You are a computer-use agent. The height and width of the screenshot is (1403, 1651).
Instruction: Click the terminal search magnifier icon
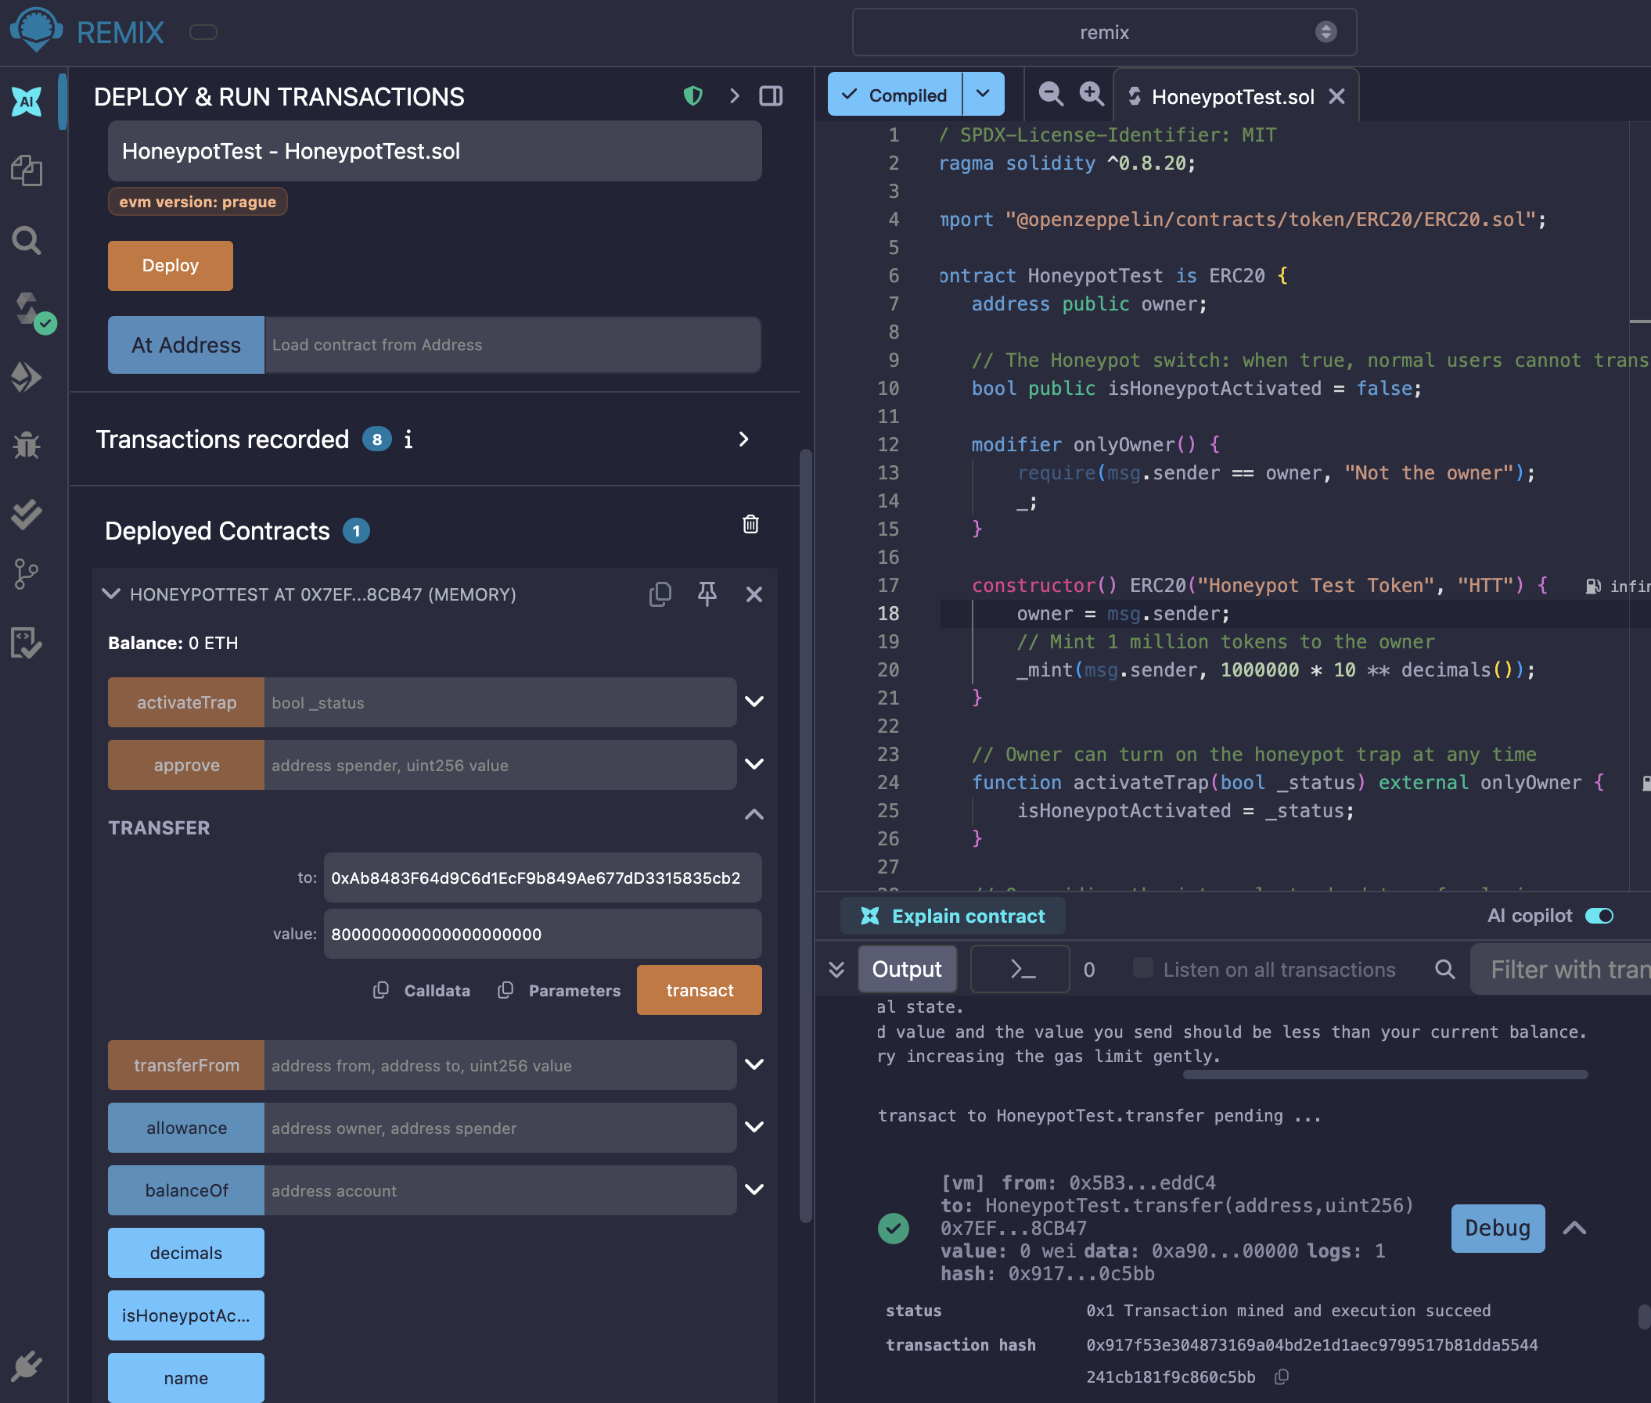(x=1445, y=969)
